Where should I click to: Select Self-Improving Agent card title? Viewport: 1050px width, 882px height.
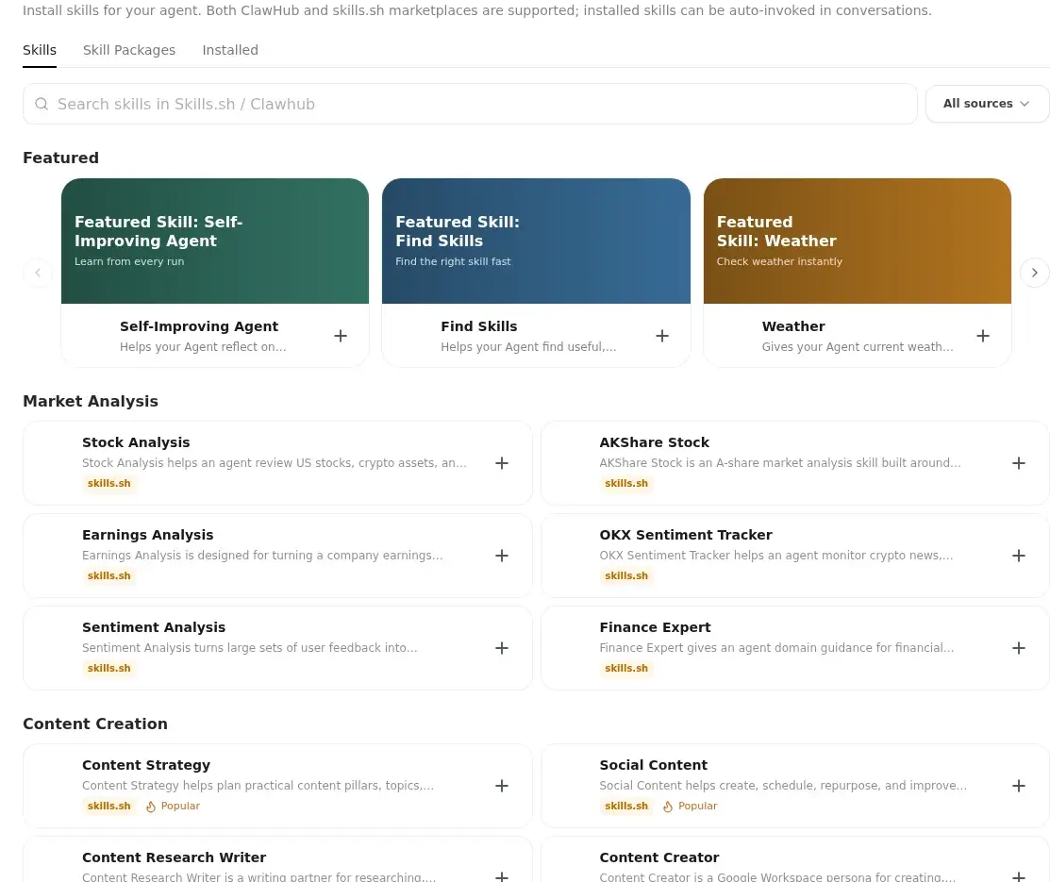tap(199, 326)
